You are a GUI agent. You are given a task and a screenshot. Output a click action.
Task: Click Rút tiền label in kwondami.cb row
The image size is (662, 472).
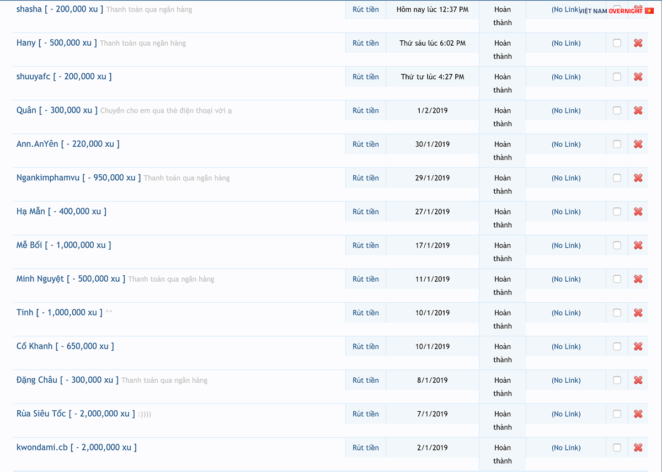pyautogui.click(x=366, y=448)
